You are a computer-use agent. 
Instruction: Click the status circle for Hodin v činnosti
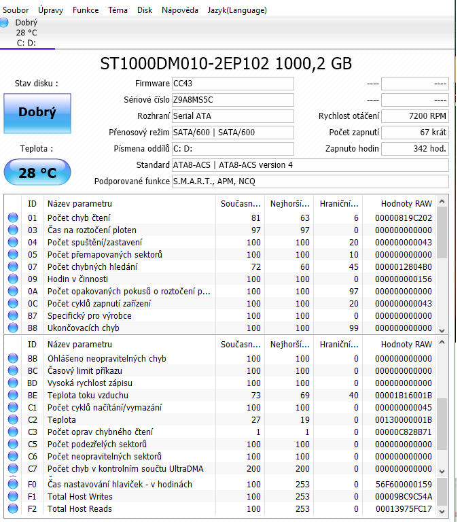point(13,279)
